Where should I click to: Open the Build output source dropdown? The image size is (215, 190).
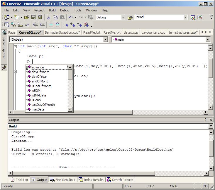(210, 126)
